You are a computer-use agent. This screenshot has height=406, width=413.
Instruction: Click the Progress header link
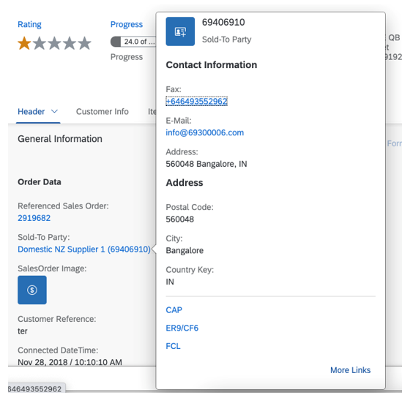[127, 24]
